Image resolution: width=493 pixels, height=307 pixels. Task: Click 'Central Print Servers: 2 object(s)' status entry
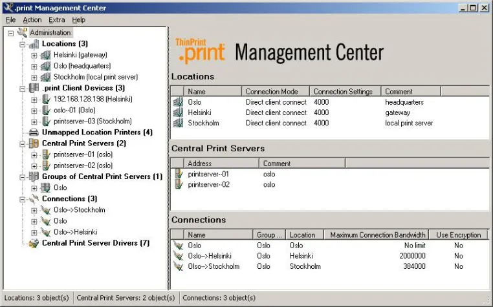pos(126,297)
